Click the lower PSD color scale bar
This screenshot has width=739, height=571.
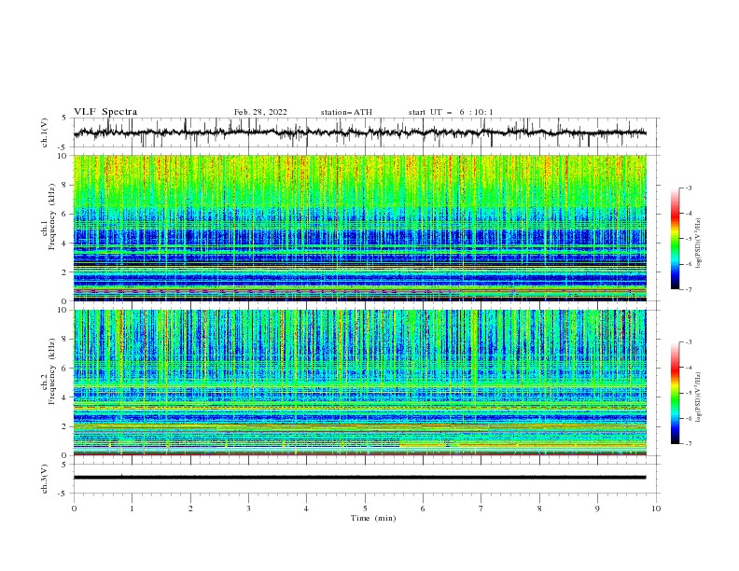click(675, 393)
